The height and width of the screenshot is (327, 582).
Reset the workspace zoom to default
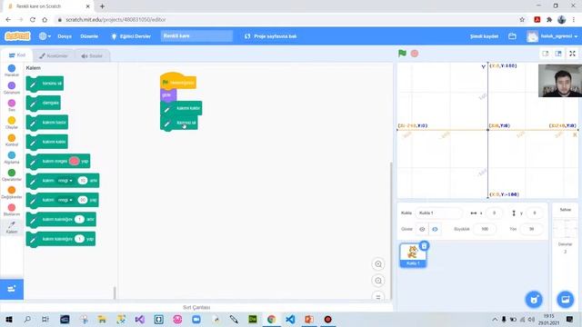(378, 296)
